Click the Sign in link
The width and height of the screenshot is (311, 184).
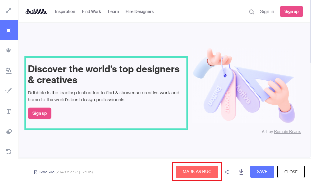pos(267,11)
